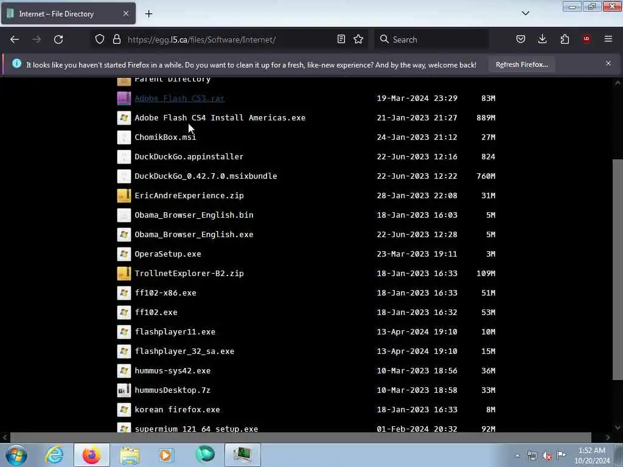The width and height of the screenshot is (623, 467).
Task: Open the Windows Start menu
Action: (16, 455)
